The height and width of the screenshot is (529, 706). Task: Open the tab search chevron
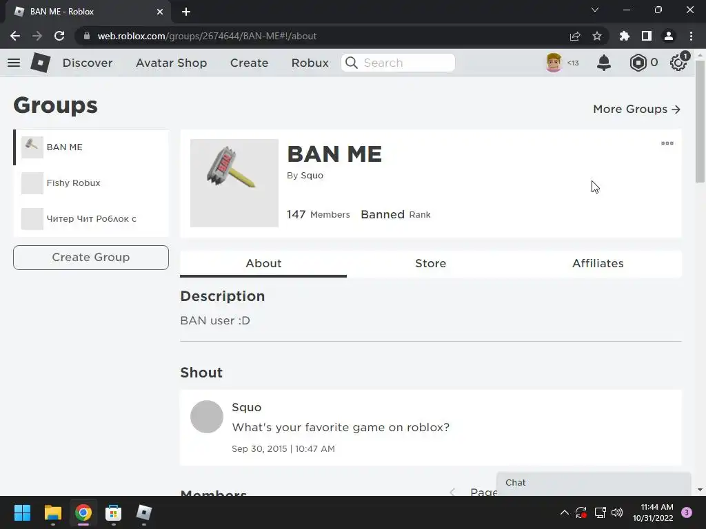point(595,10)
